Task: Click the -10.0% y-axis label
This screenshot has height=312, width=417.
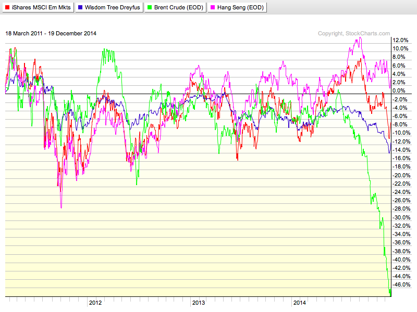Action: tap(401, 133)
